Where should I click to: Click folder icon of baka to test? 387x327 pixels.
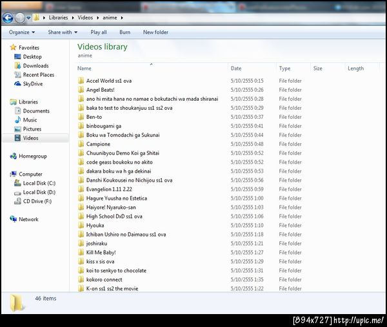[81, 108]
